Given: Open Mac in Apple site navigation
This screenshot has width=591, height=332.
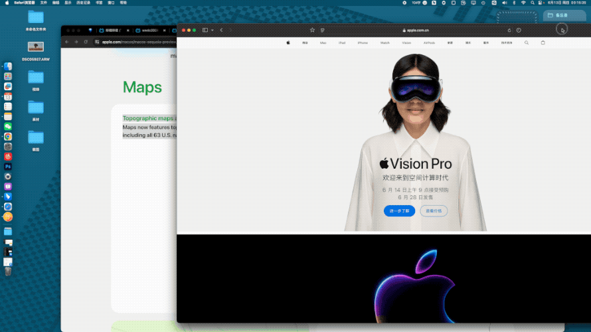Looking at the screenshot, I should [x=323, y=43].
